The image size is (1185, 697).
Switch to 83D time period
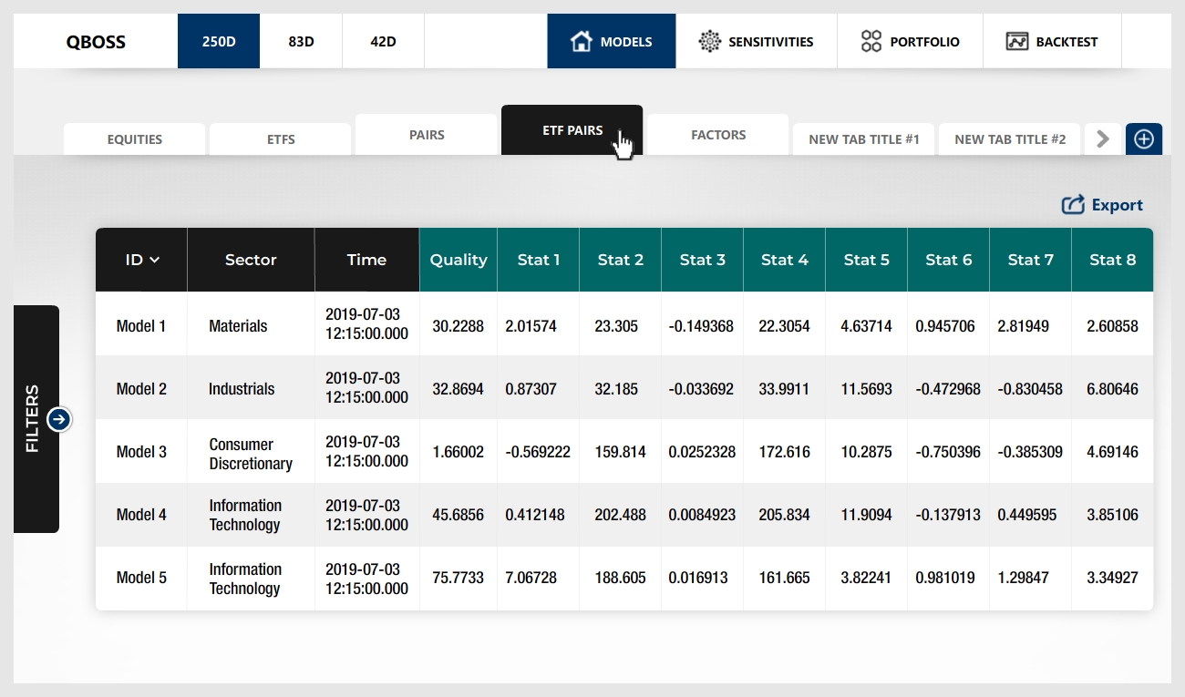click(x=301, y=41)
